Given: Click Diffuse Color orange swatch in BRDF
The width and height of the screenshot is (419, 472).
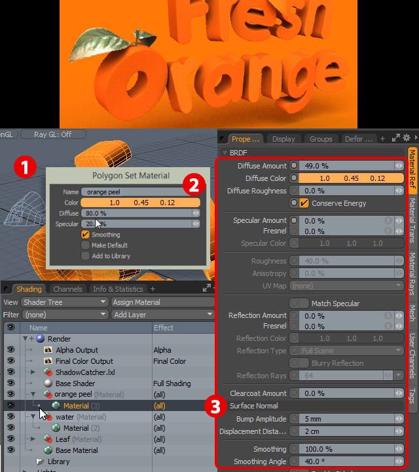Looking at the screenshot, I should (x=351, y=178).
